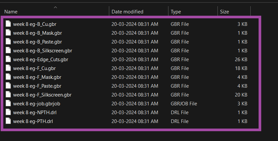Image resolution: width=278 pixels, height=141 pixels.
Task: Click the week 8 eg-F_Paste.gbr filename
Action: pos(37,86)
